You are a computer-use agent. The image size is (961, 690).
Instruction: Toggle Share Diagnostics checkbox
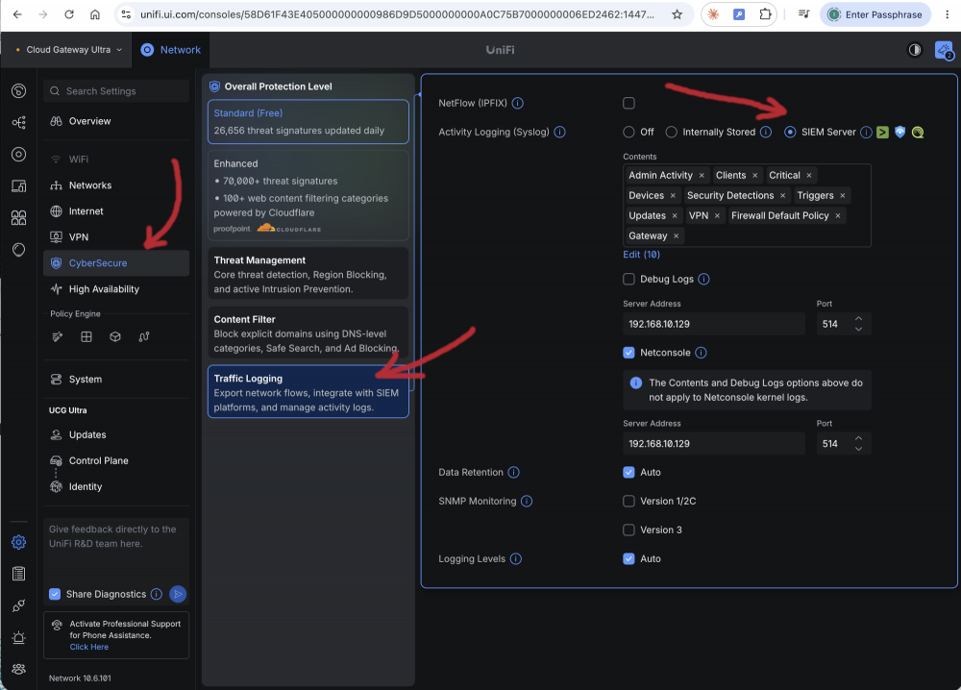tap(55, 594)
